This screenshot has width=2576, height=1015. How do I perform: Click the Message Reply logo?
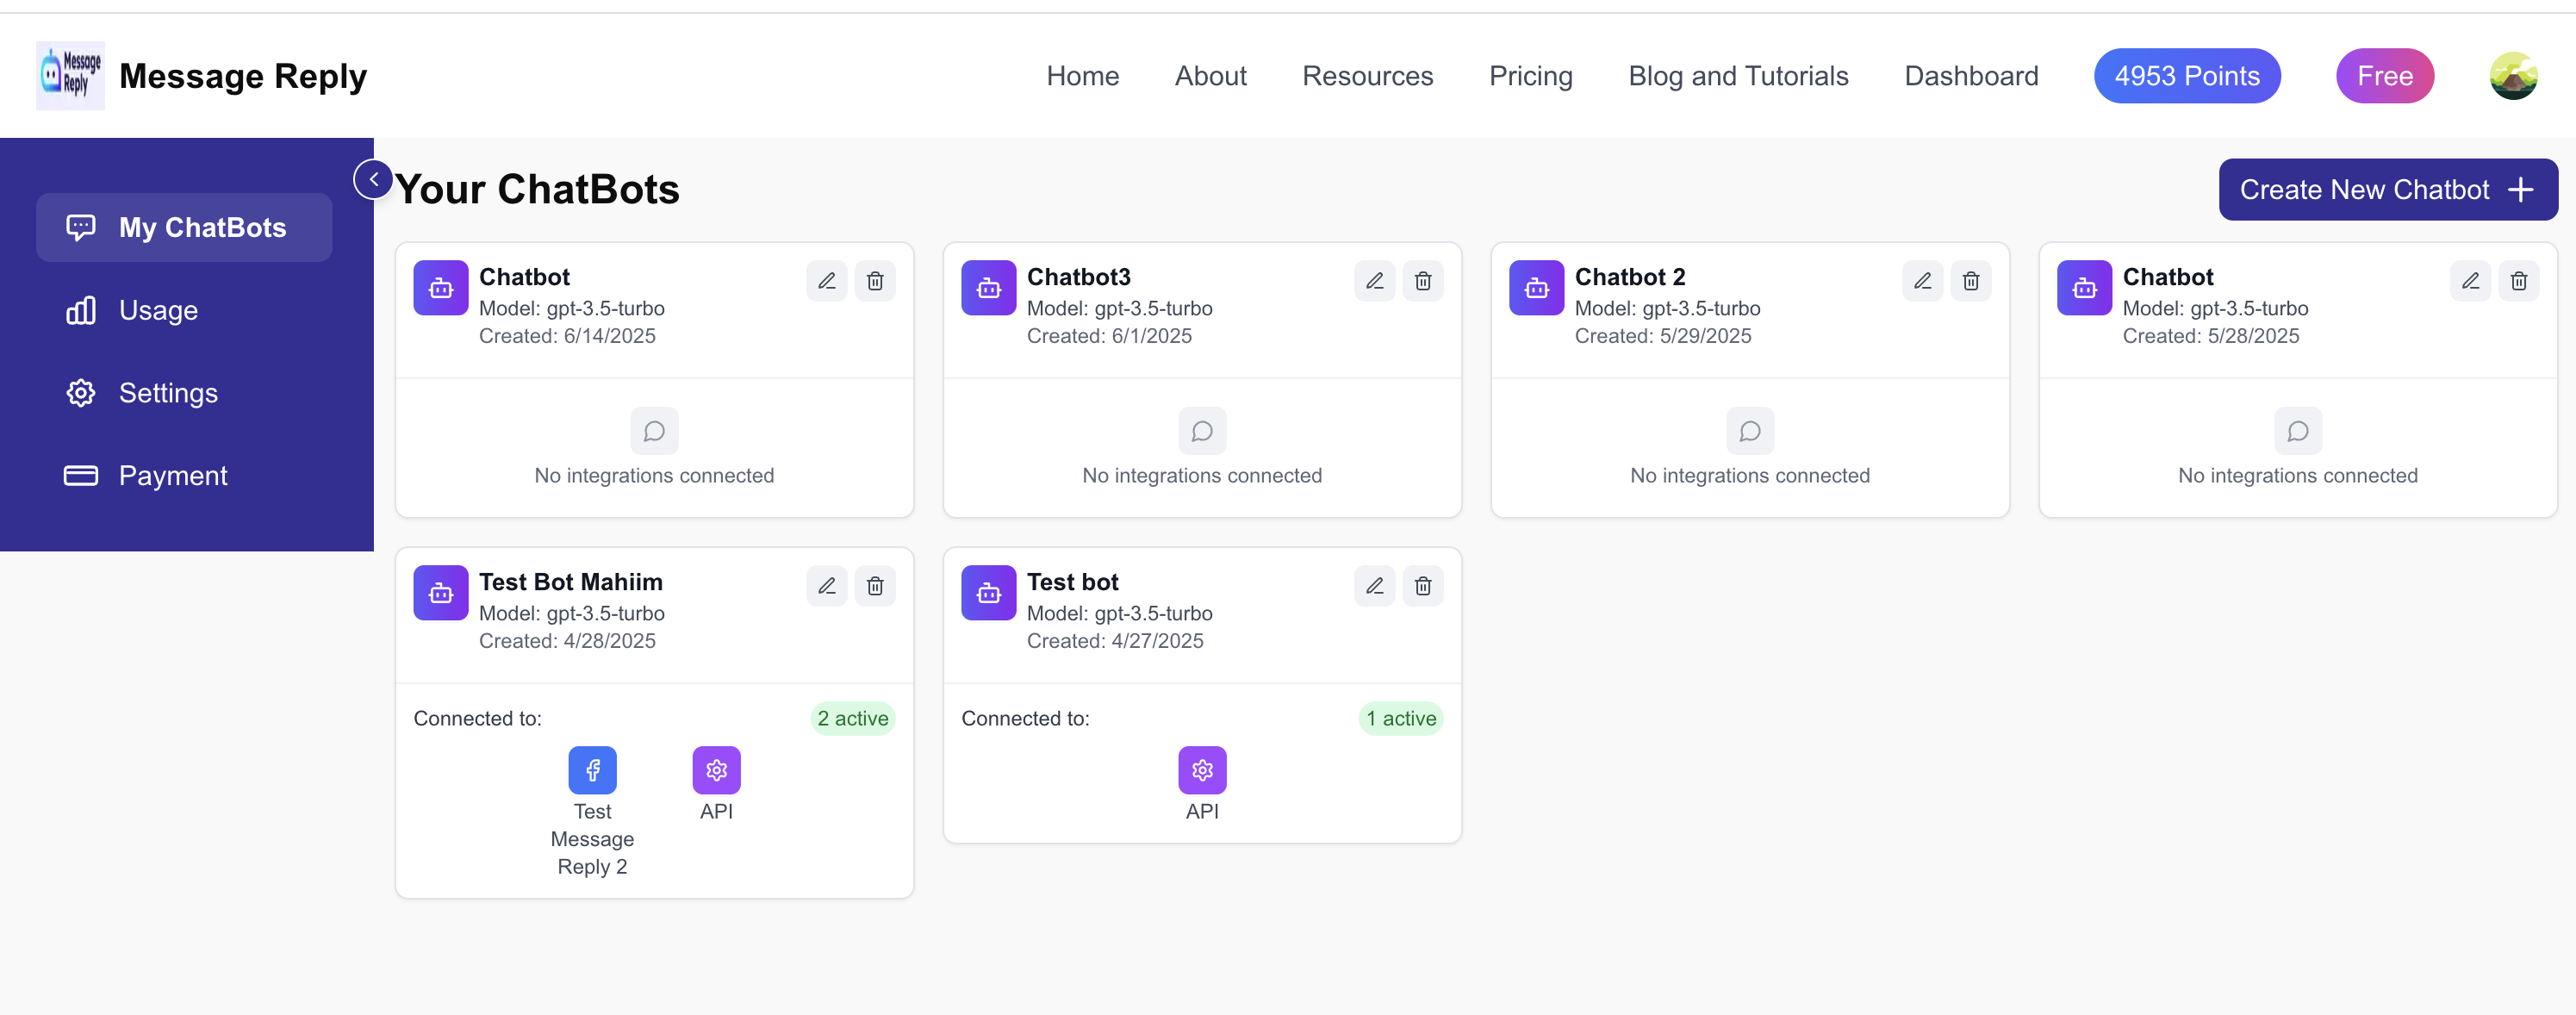pos(69,75)
